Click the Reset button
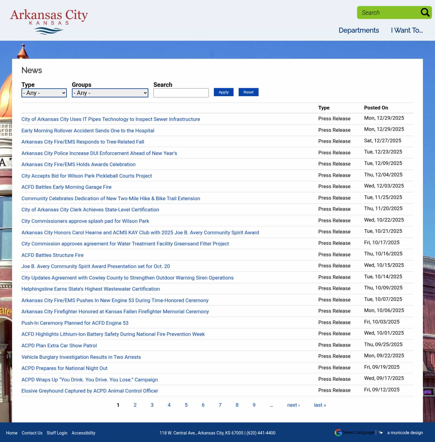The image size is (435, 442). 248,92
